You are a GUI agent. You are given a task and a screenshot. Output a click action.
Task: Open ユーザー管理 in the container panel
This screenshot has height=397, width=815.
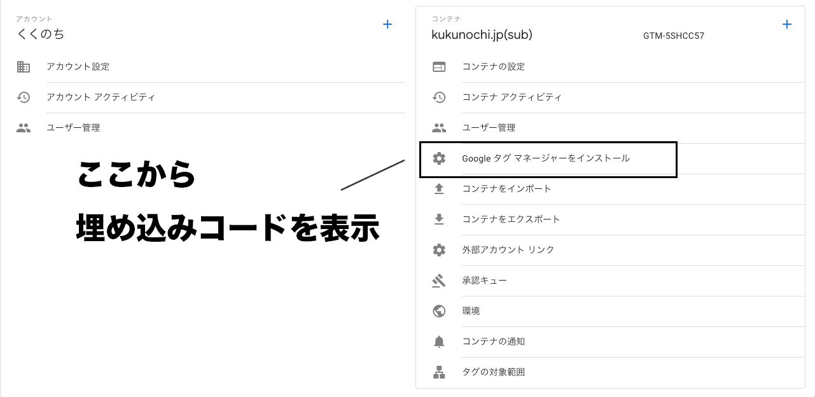point(489,128)
